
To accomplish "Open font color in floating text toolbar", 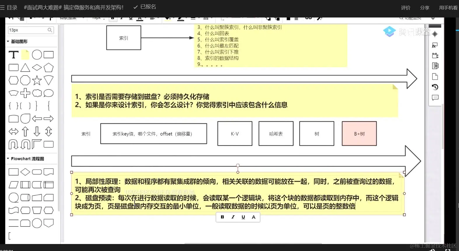I will pyautogui.click(x=254, y=217).
